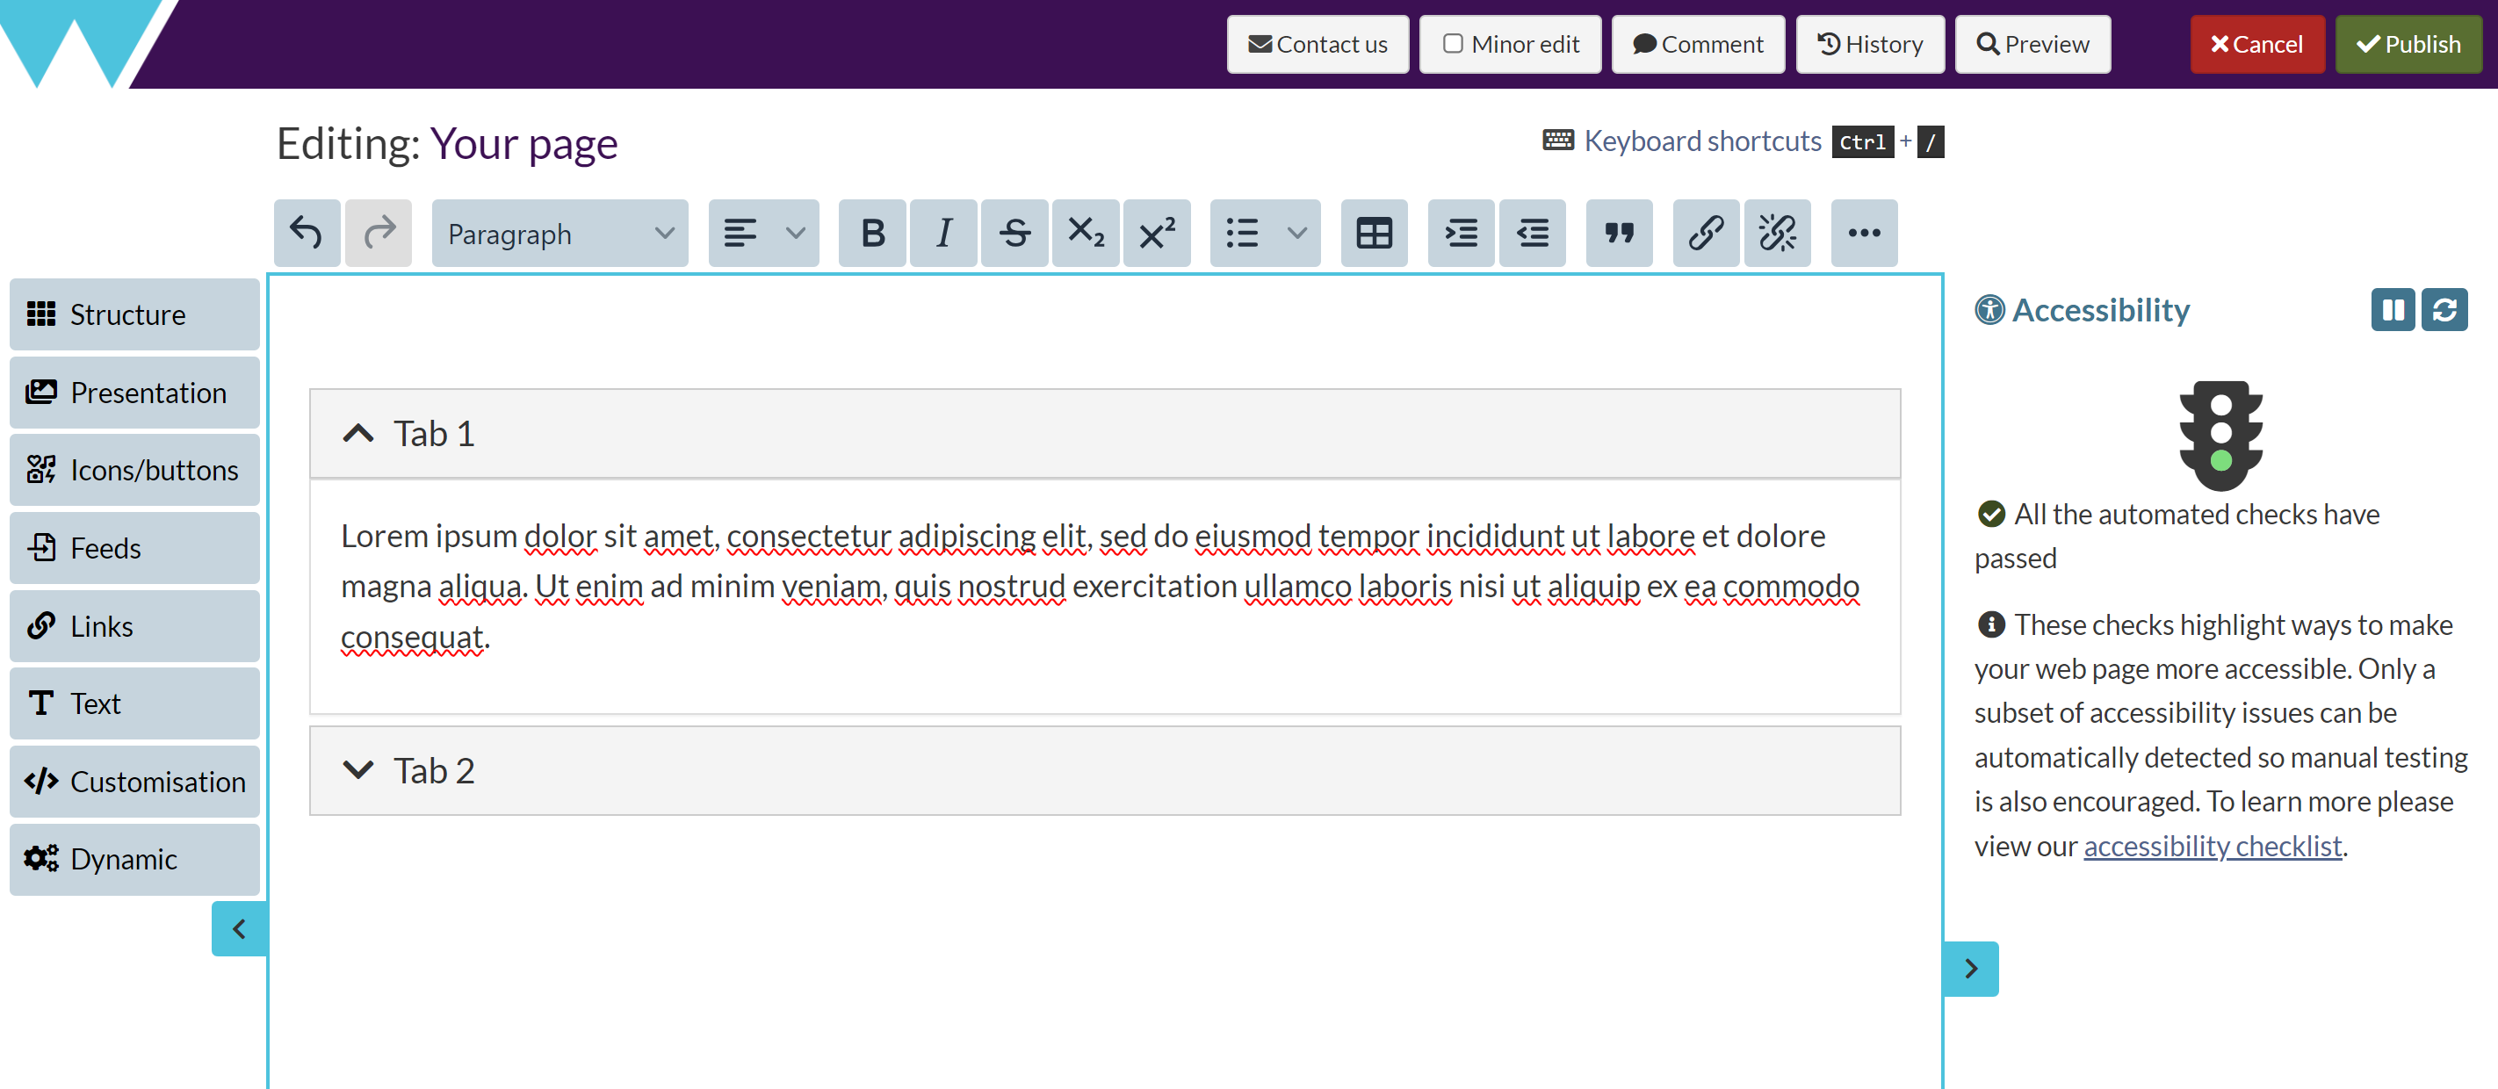Collapse the left sidebar panel
The width and height of the screenshot is (2498, 1089).
pos(239,929)
